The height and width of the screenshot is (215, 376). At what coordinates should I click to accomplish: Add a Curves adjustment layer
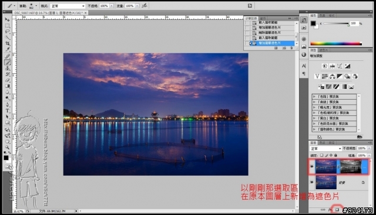coord(340,66)
